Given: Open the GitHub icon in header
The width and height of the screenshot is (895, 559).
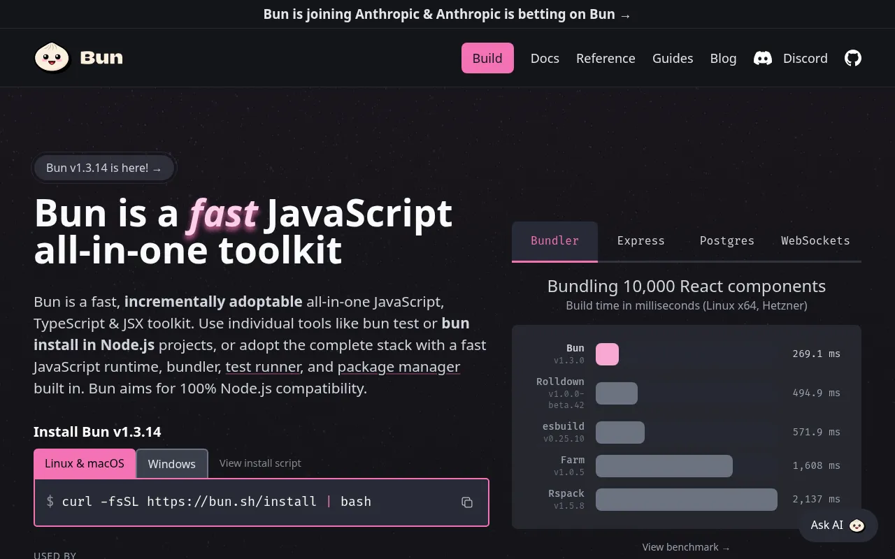Looking at the screenshot, I should pyautogui.click(x=853, y=58).
